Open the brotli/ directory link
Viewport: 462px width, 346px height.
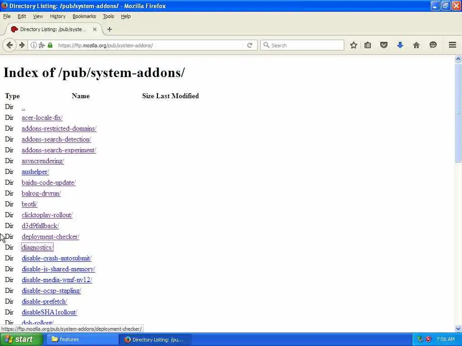[29, 204]
